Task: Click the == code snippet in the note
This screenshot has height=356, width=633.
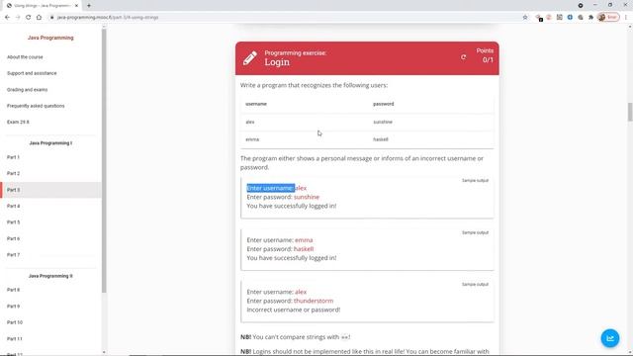Action: [344, 337]
